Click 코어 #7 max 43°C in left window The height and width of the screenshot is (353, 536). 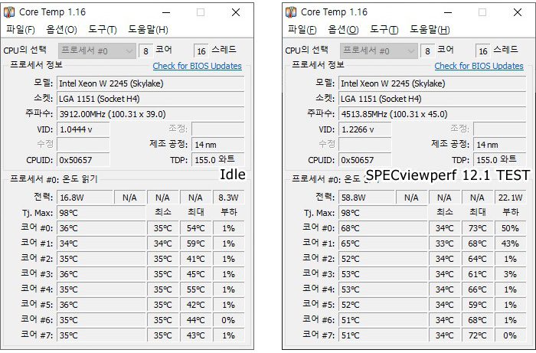tap(195, 335)
